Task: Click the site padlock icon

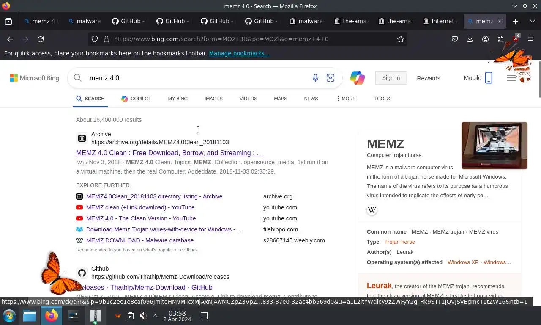Action: point(107,39)
